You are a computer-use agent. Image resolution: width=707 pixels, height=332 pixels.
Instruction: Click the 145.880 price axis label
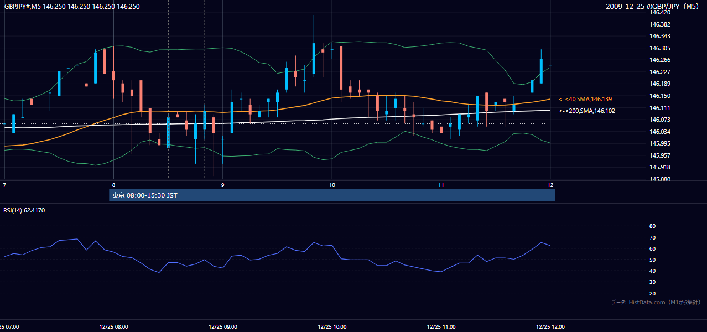point(660,179)
